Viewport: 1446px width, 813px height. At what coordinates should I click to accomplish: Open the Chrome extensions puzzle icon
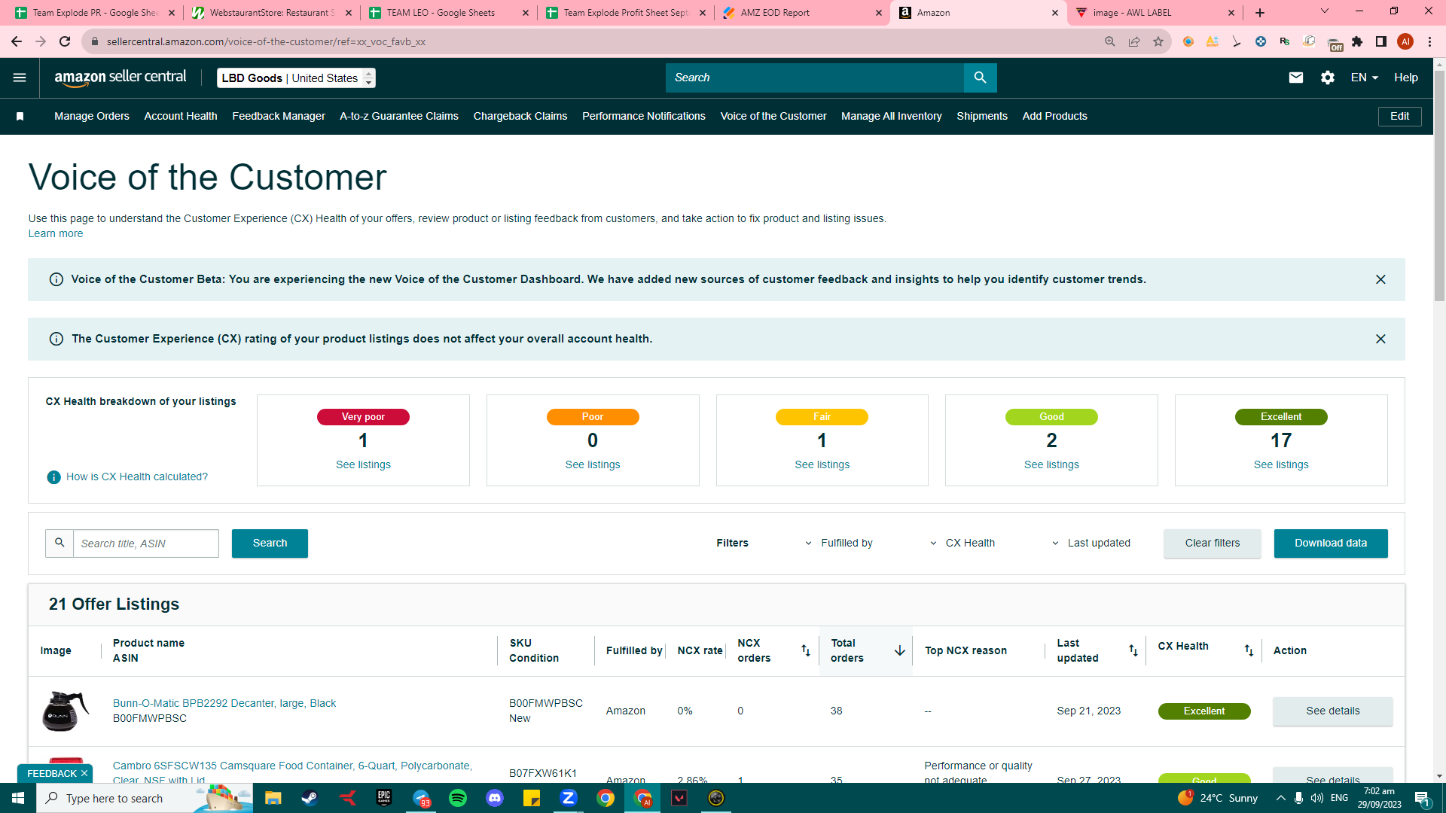1357,41
